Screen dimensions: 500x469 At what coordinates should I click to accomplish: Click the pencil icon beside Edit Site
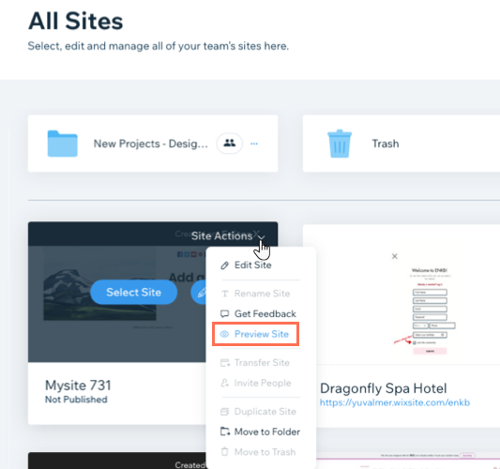click(x=224, y=265)
